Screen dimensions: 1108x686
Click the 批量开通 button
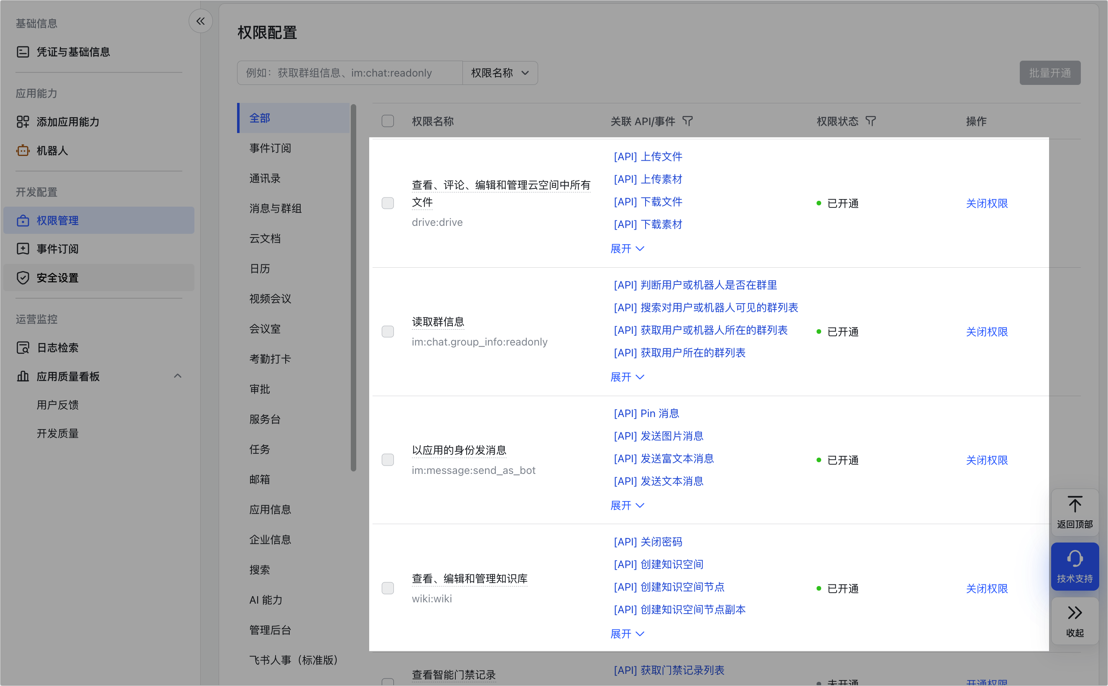(x=1050, y=73)
